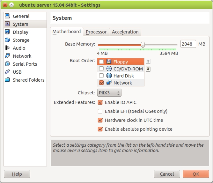Select the Storage disk icon in sidebar
Screen dimensions: 213x183
click(x=7, y=40)
